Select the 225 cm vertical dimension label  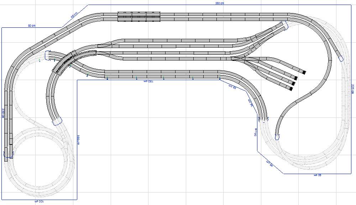coord(352,89)
